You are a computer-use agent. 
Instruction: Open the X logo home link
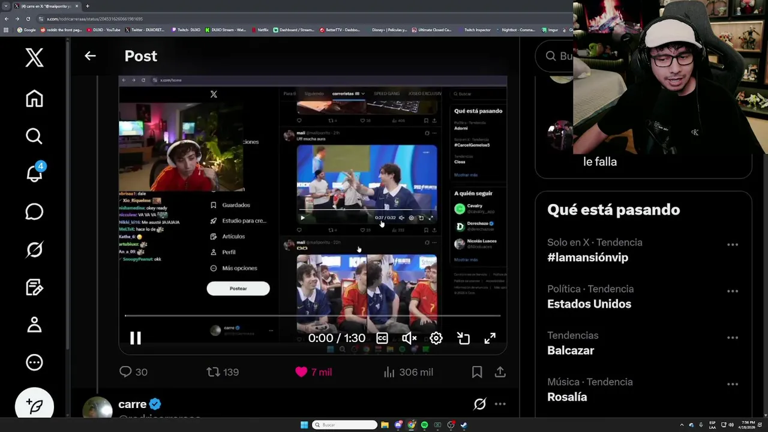tap(34, 58)
